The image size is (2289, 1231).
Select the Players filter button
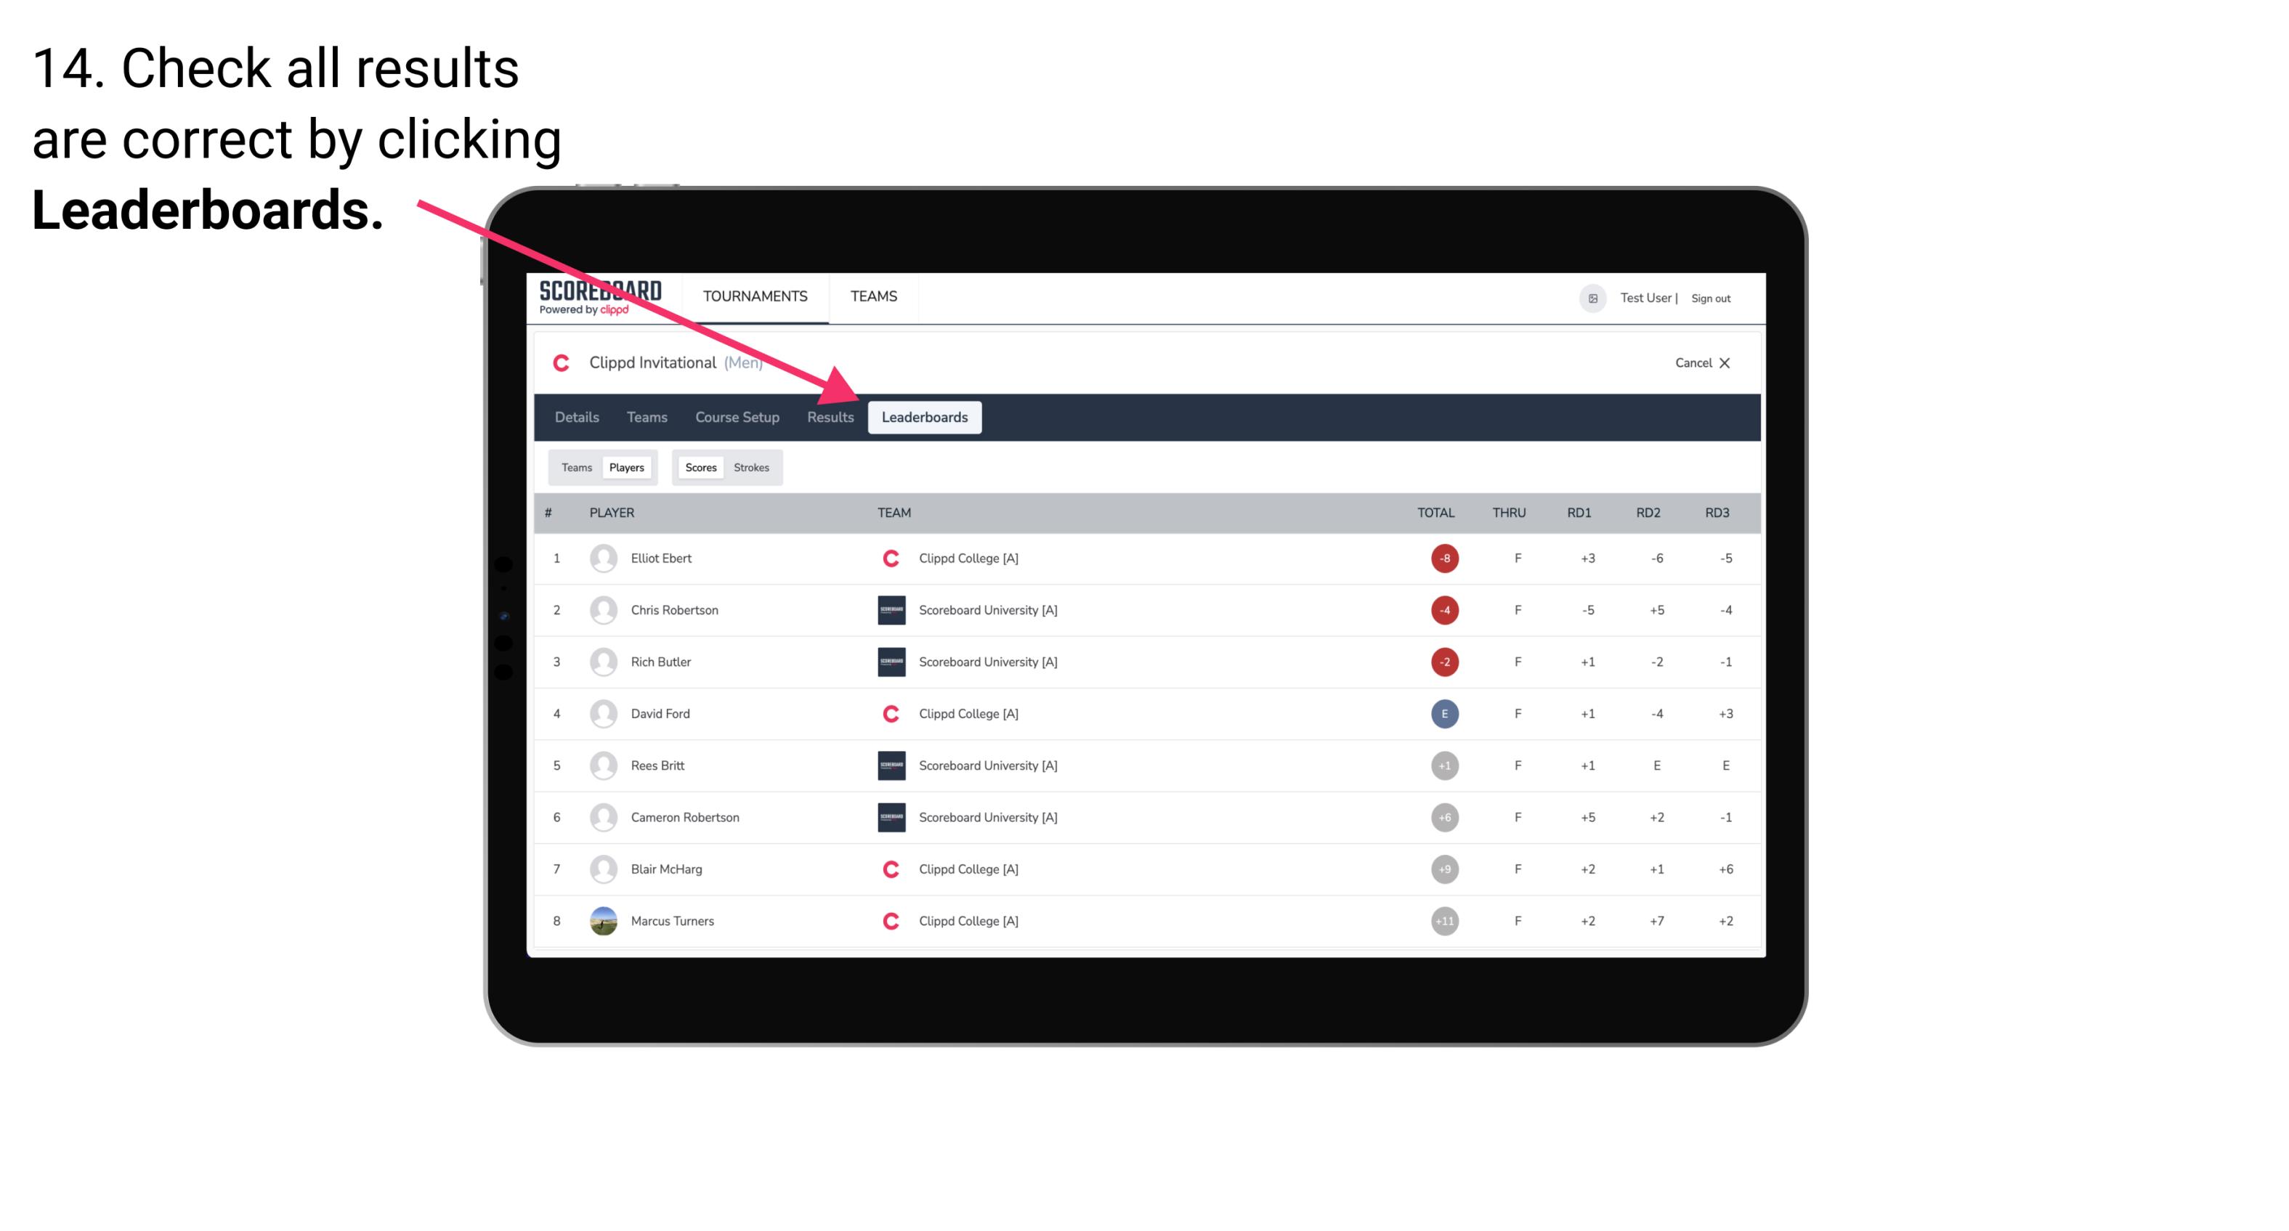[626, 467]
